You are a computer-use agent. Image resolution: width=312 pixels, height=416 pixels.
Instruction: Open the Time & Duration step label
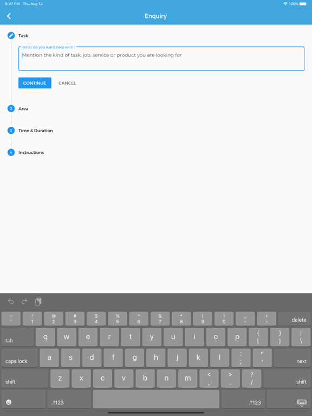(x=36, y=130)
